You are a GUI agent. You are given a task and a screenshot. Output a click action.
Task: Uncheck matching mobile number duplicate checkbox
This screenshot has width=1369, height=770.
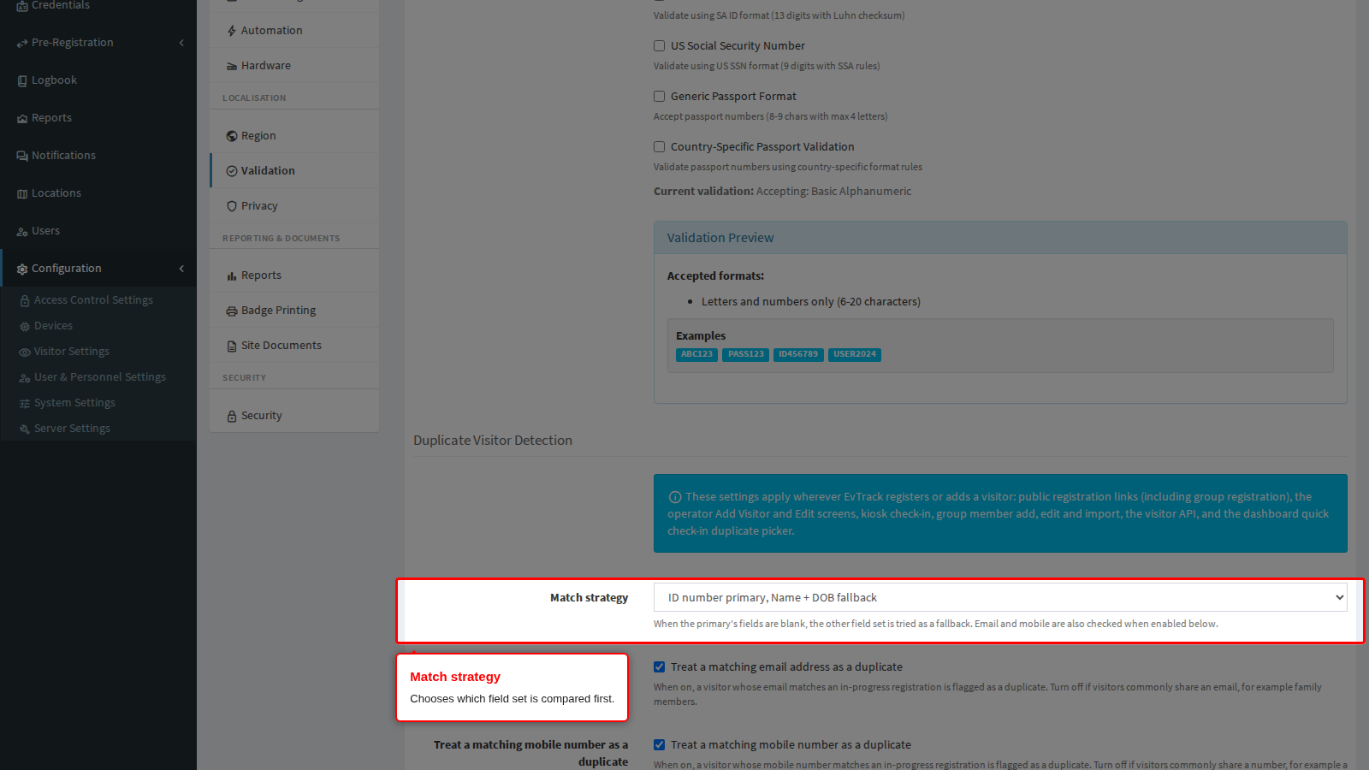pyautogui.click(x=659, y=745)
